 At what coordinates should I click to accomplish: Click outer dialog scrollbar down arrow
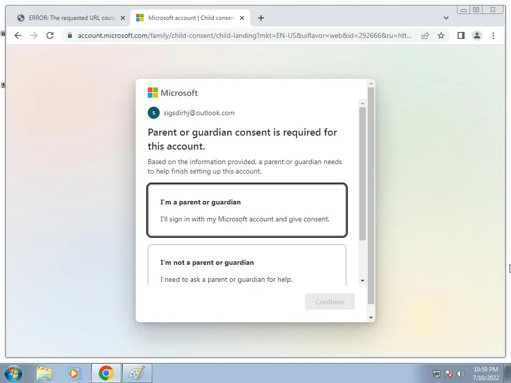[371, 318]
